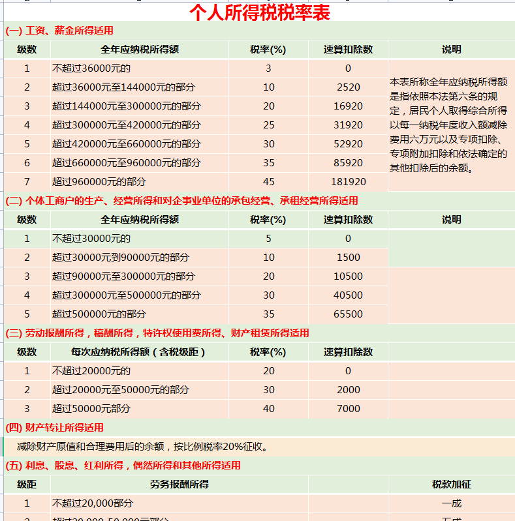515x521 pixels.
Task: Select header cell 劳务报酬所得
Action: [x=179, y=484]
